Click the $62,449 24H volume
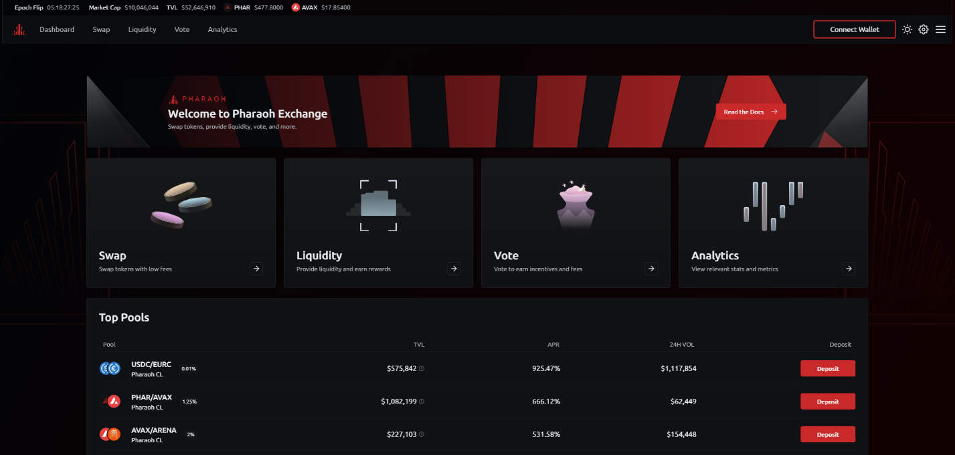 click(683, 402)
